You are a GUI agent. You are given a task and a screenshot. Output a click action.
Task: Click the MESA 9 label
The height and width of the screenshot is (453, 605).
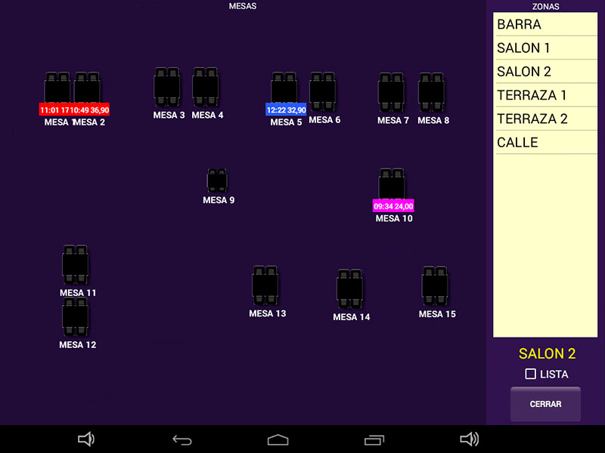tap(219, 200)
